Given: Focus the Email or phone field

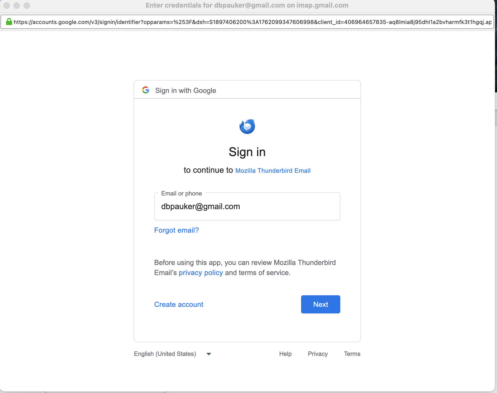Looking at the screenshot, I should pyautogui.click(x=247, y=207).
